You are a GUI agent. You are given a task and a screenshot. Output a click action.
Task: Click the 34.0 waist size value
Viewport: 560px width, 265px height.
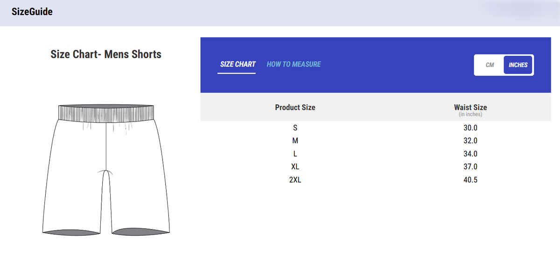470,154
